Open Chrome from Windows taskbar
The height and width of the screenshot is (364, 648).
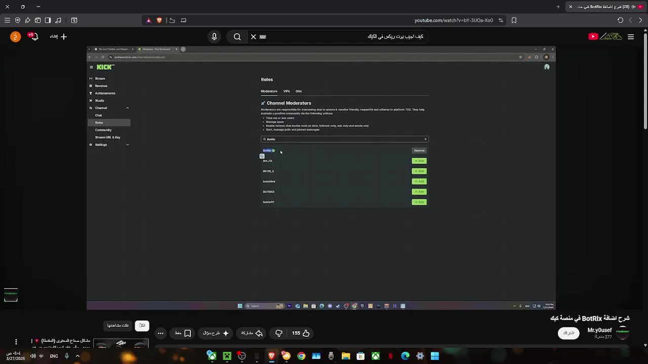301,356
